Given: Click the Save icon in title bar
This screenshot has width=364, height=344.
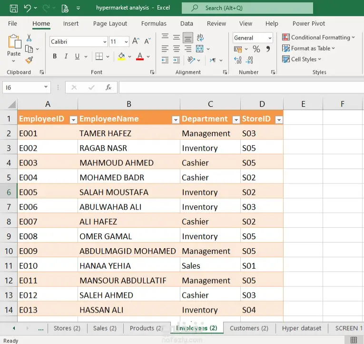Looking at the screenshot, I should tap(13, 8).
